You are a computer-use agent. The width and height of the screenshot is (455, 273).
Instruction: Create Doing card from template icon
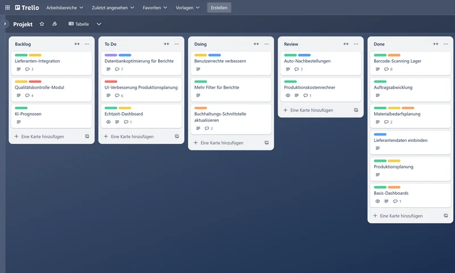266,142
